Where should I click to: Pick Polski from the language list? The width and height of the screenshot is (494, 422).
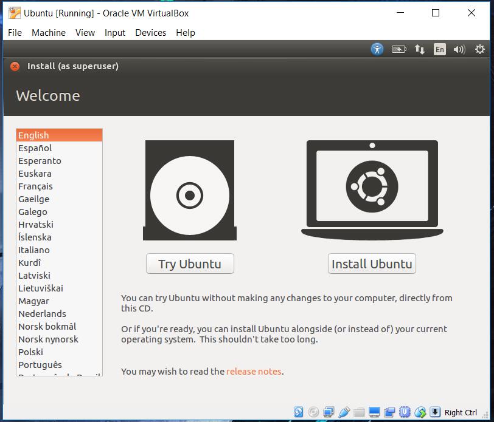point(59,352)
